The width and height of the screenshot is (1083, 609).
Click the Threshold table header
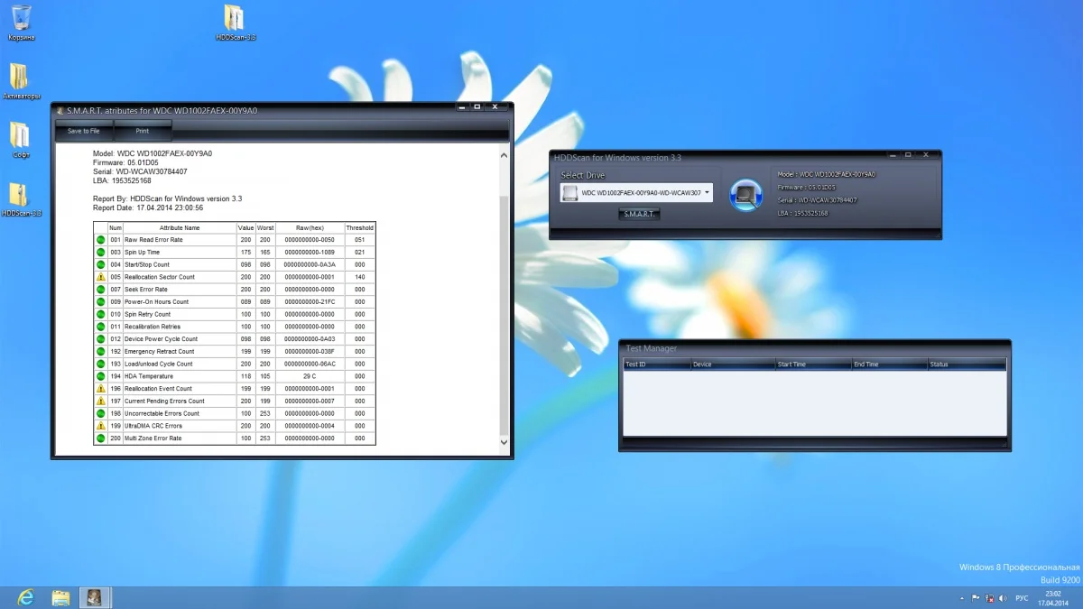[359, 228]
